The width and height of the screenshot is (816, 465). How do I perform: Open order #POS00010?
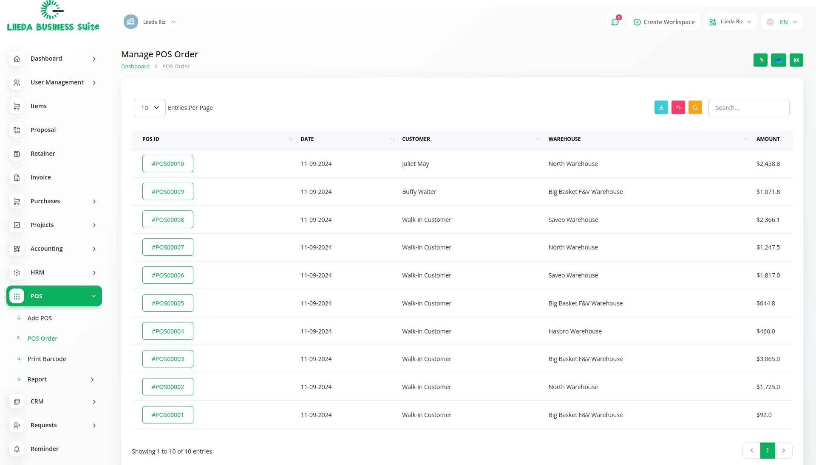click(168, 164)
